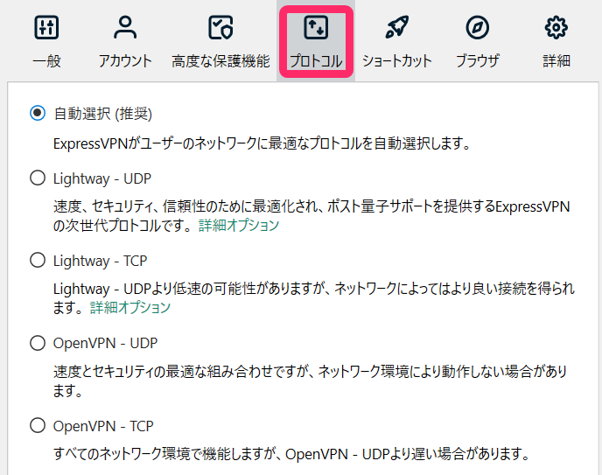Image resolution: width=602 pixels, height=475 pixels.
Task: Click the OpenVPN - UDP label text
Action: (105, 344)
